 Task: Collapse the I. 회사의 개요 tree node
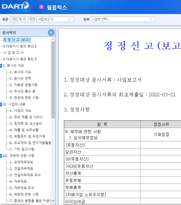coord(1,66)
